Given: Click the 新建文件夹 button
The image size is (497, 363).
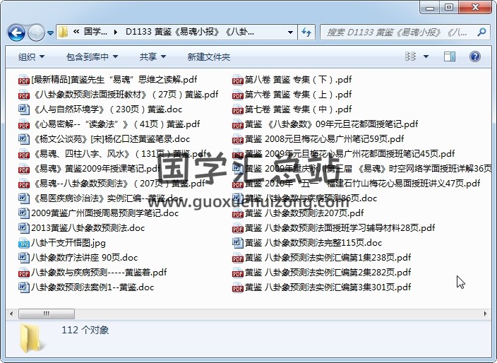Looking at the screenshot, I should coord(208,56).
